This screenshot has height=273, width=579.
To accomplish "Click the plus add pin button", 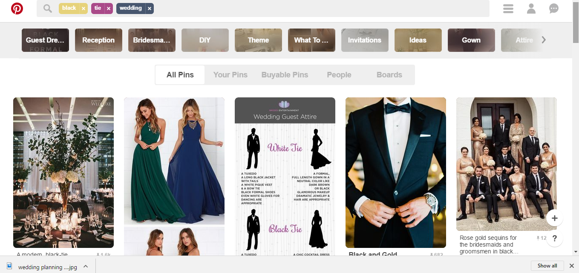I will click(x=554, y=219).
